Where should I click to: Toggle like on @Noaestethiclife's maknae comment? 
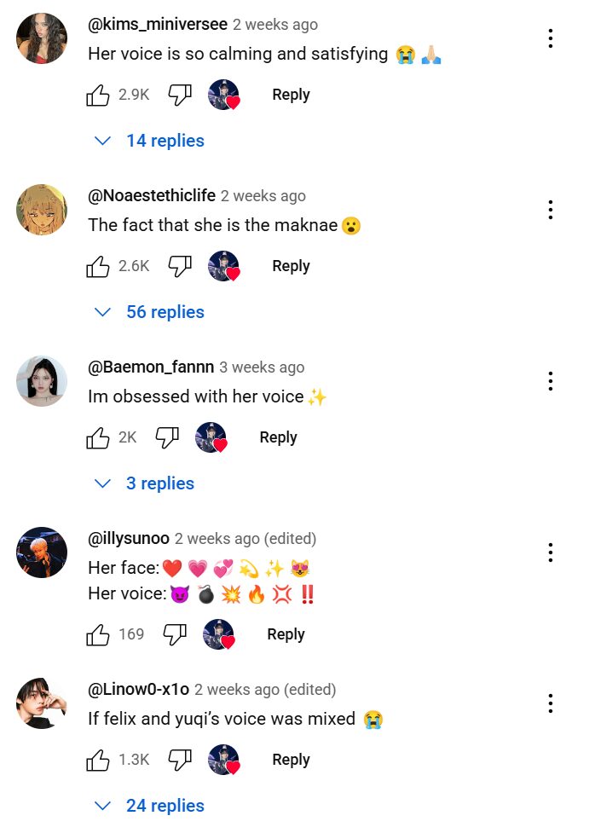[99, 266]
